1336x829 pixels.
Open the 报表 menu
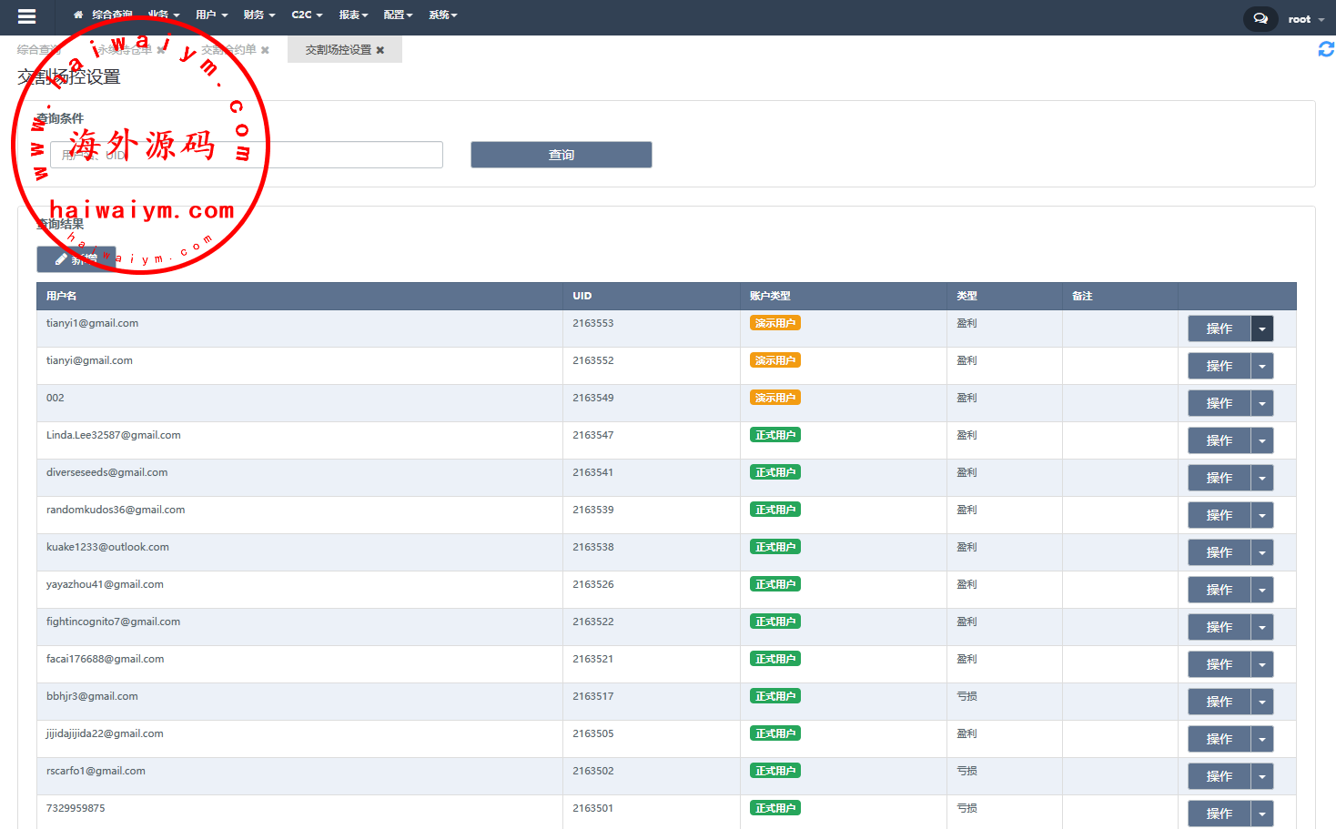[353, 15]
